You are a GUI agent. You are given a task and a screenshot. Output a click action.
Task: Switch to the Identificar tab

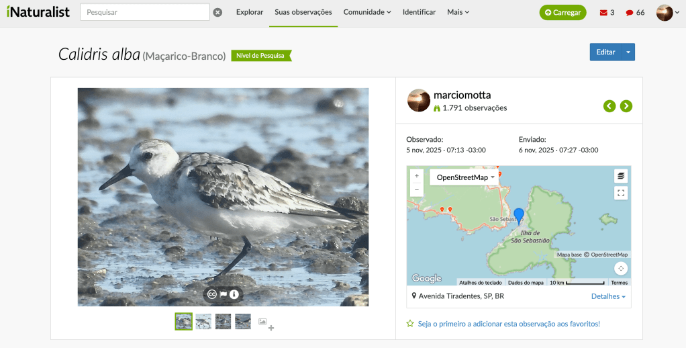(x=419, y=12)
